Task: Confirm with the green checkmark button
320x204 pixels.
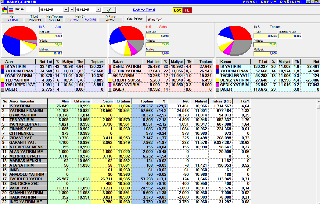Action: (x=109, y=9)
